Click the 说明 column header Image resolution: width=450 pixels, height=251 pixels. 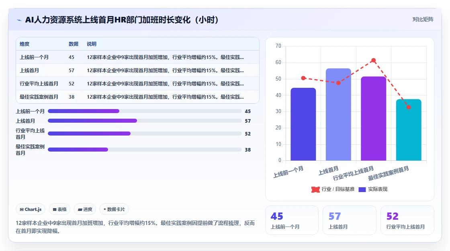[x=92, y=44]
